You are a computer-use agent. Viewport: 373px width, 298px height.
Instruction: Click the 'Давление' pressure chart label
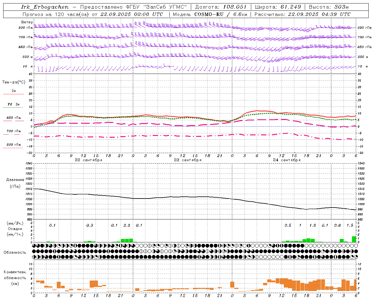pyautogui.click(x=15, y=180)
